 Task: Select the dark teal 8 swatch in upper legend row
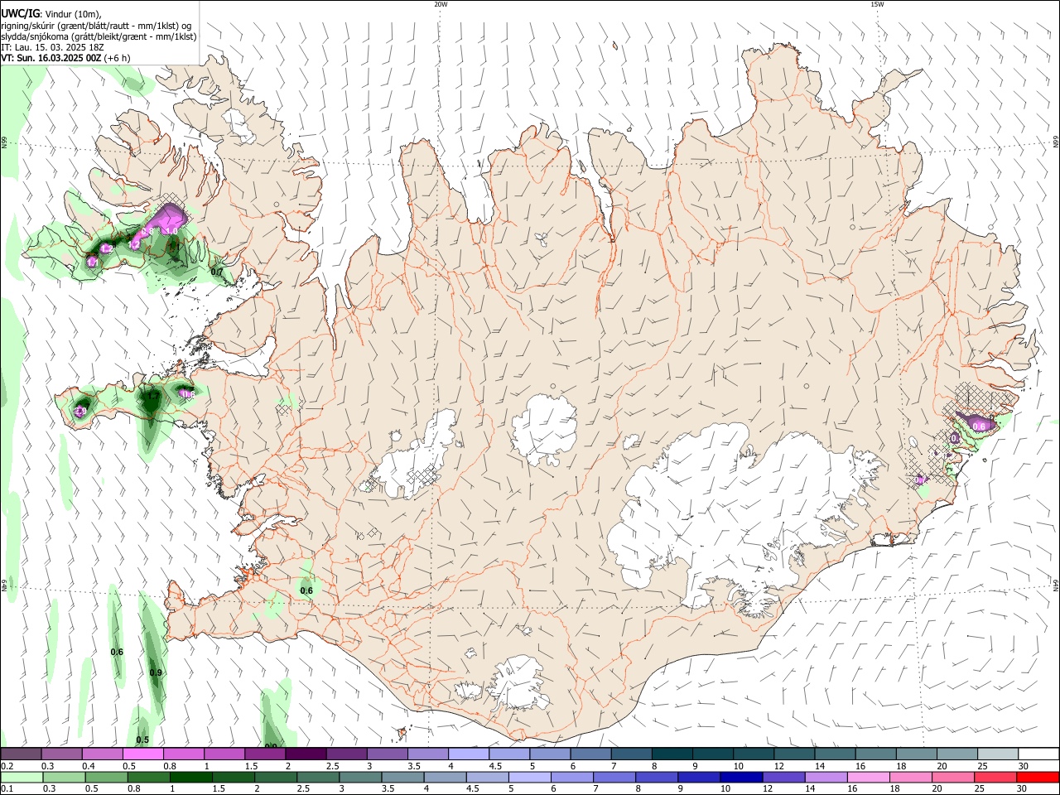point(672,754)
